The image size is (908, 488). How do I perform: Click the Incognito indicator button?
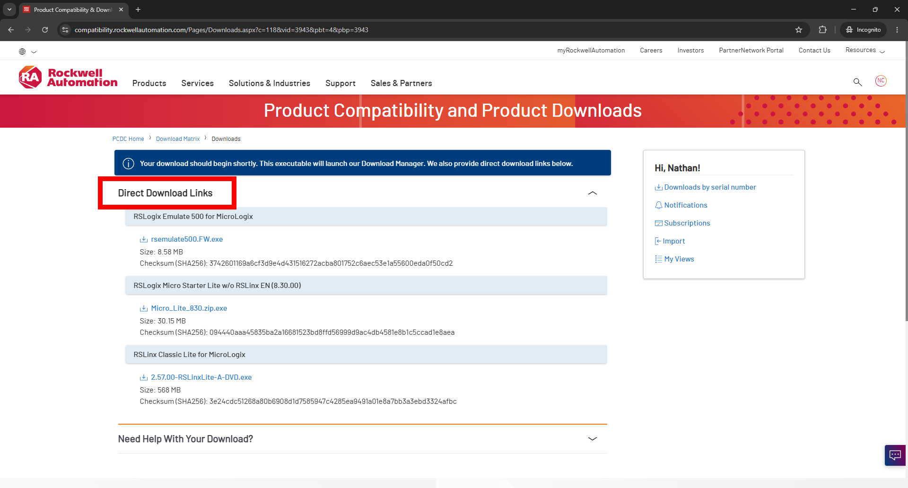[x=863, y=30]
